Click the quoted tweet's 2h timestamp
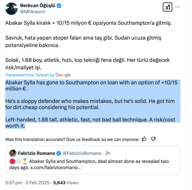This screenshot has height=190, width=192. pos(108,153)
